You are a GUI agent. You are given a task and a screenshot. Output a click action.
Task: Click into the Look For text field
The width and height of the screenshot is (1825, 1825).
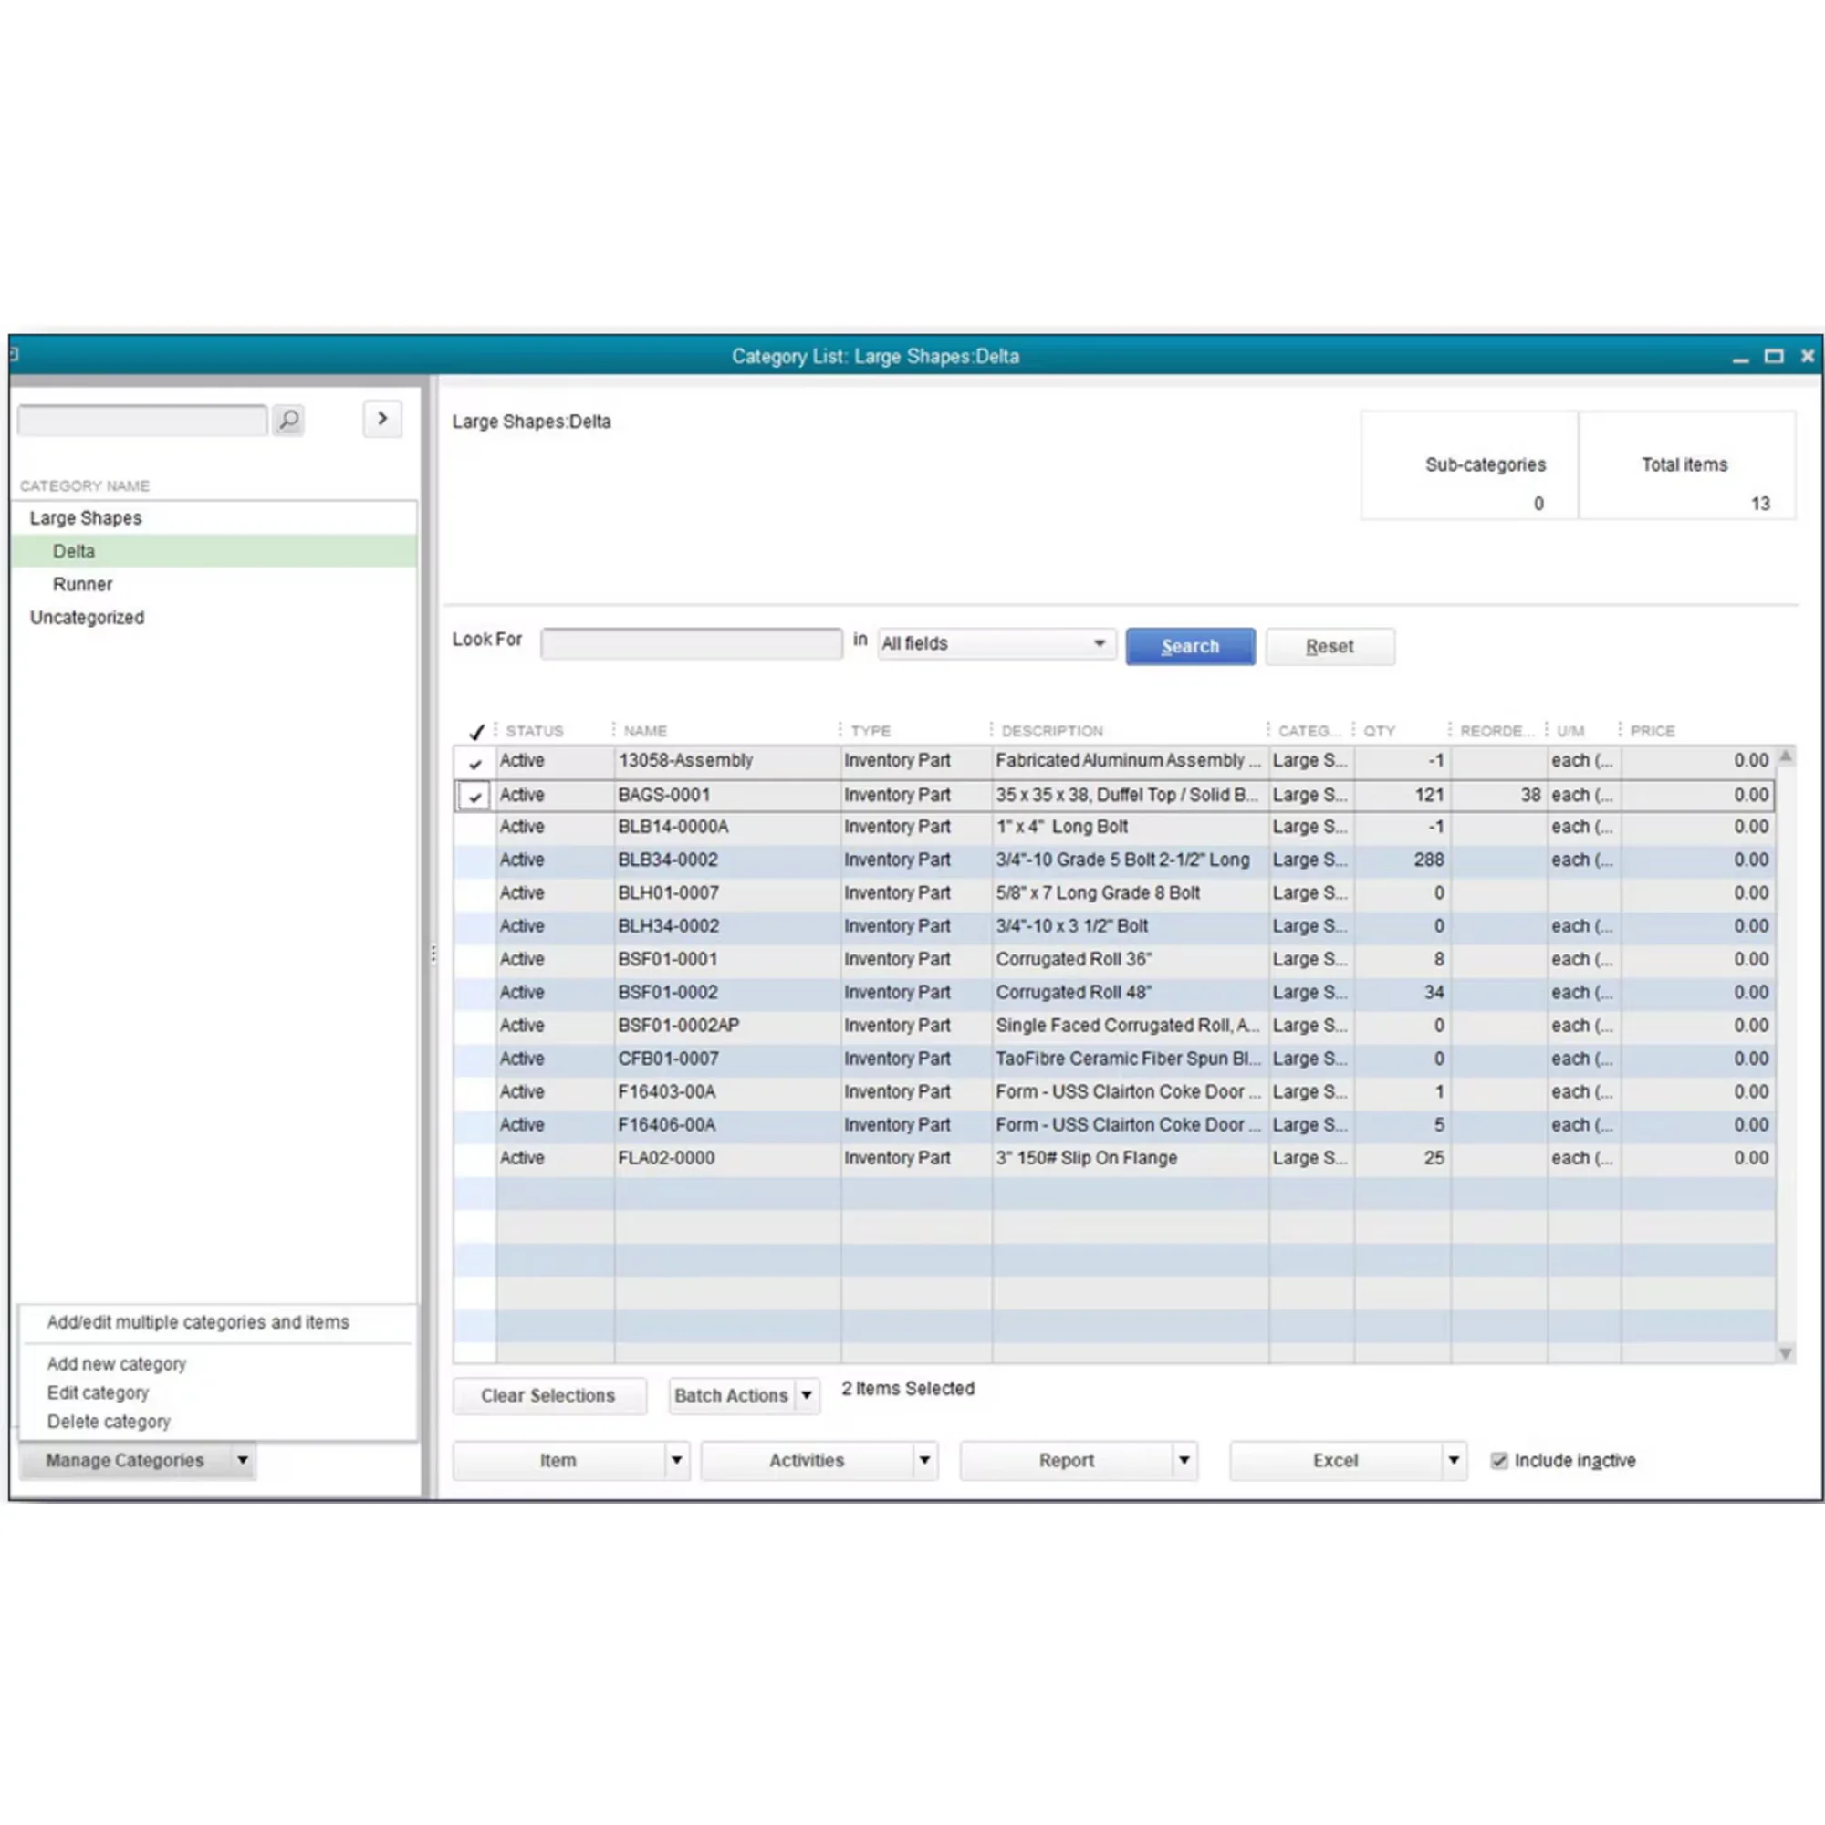pos(691,644)
